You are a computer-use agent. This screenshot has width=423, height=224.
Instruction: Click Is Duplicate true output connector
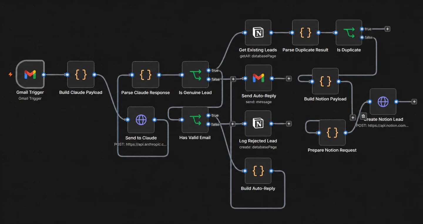[362, 29]
